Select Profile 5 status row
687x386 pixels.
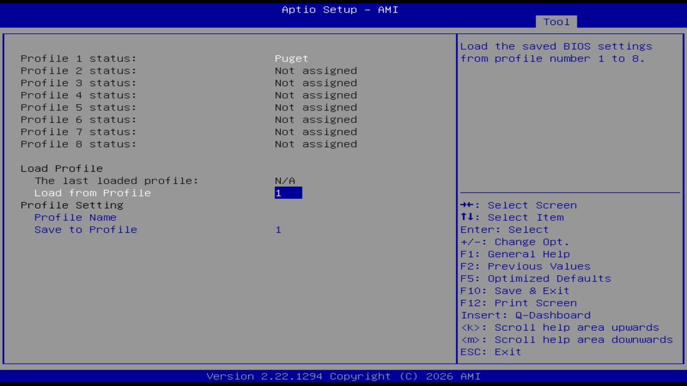coord(78,107)
